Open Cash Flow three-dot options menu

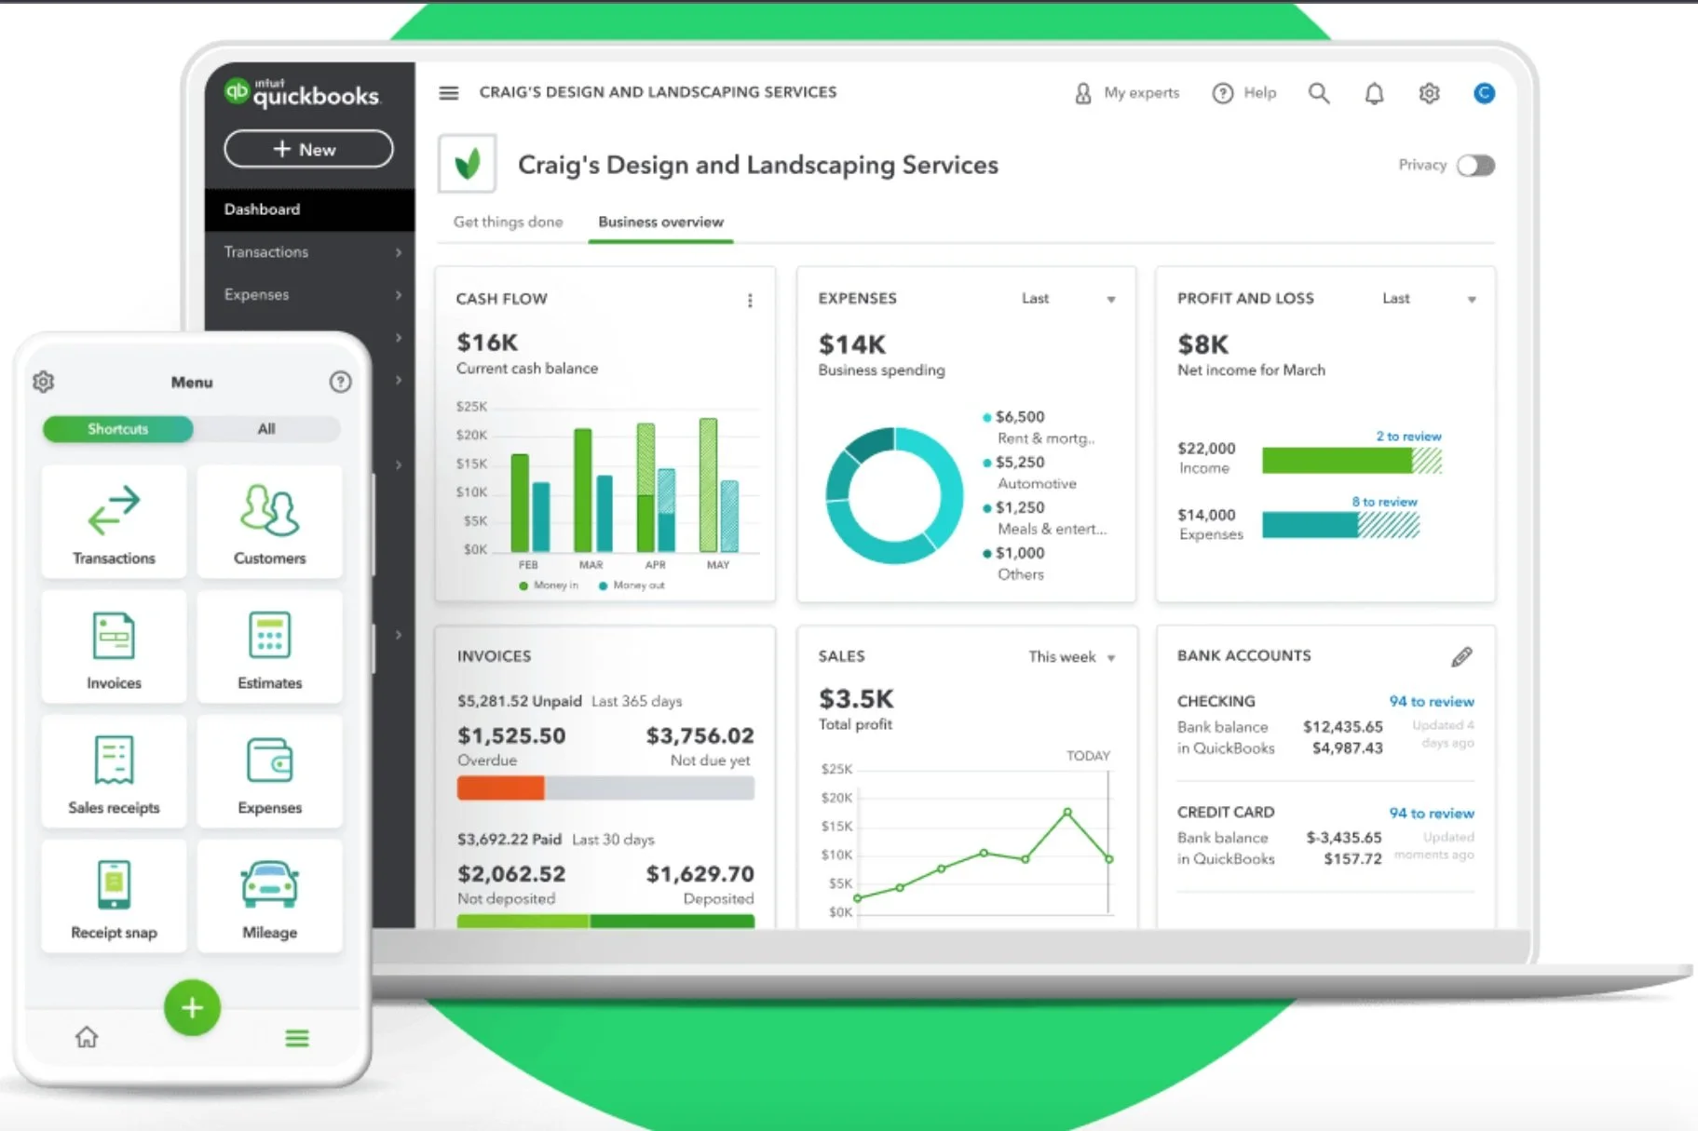(750, 300)
